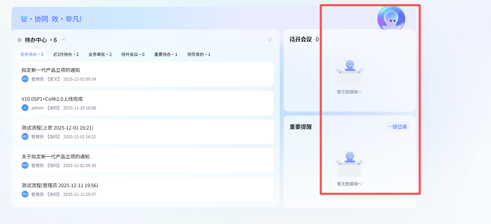Select the 优先待办 tab
Image resolution: width=491 pixels, height=224 pixels.
[x=32, y=55]
